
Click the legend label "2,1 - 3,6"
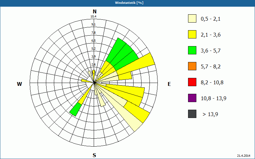click(x=211, y=35)
